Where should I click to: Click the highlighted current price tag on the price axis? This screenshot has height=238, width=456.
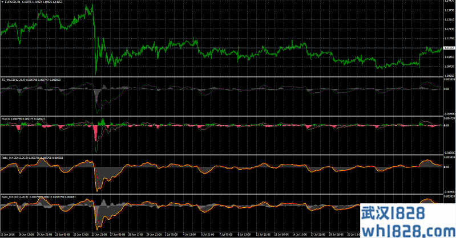pyautogui.click(x=449, y=48)
